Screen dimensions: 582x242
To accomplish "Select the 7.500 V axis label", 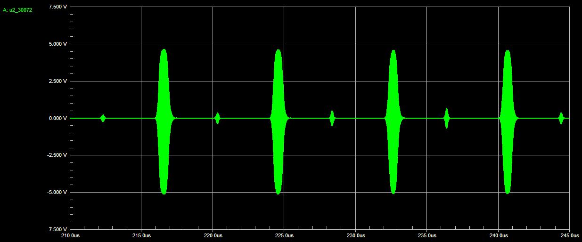I will (58, 7).
